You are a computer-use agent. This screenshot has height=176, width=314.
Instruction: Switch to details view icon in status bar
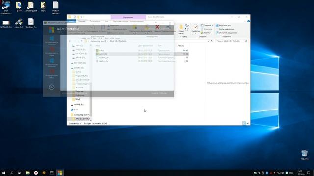click(x=244, y=123)
